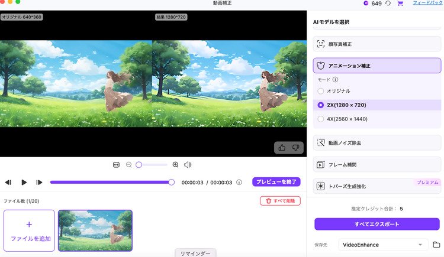Click the すべてエクスポート button
This screenshot has width=444, height=257.
click(x=377, y=225)
